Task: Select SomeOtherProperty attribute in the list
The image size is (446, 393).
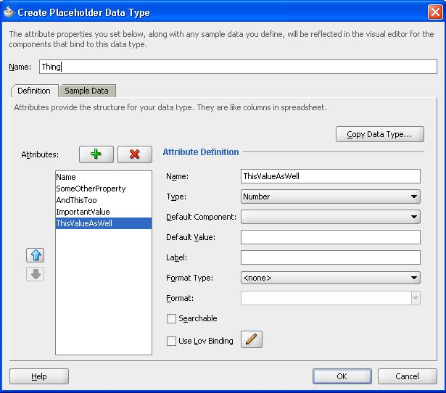Action: (x=91, y=189)
